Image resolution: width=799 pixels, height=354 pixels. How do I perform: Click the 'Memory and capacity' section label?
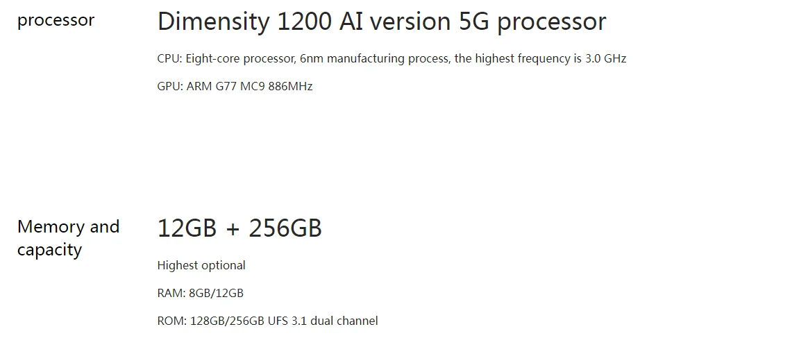68,238
